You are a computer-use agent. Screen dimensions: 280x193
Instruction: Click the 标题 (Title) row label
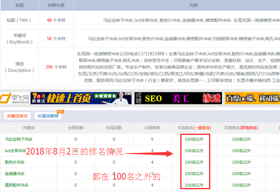point(19,20)
